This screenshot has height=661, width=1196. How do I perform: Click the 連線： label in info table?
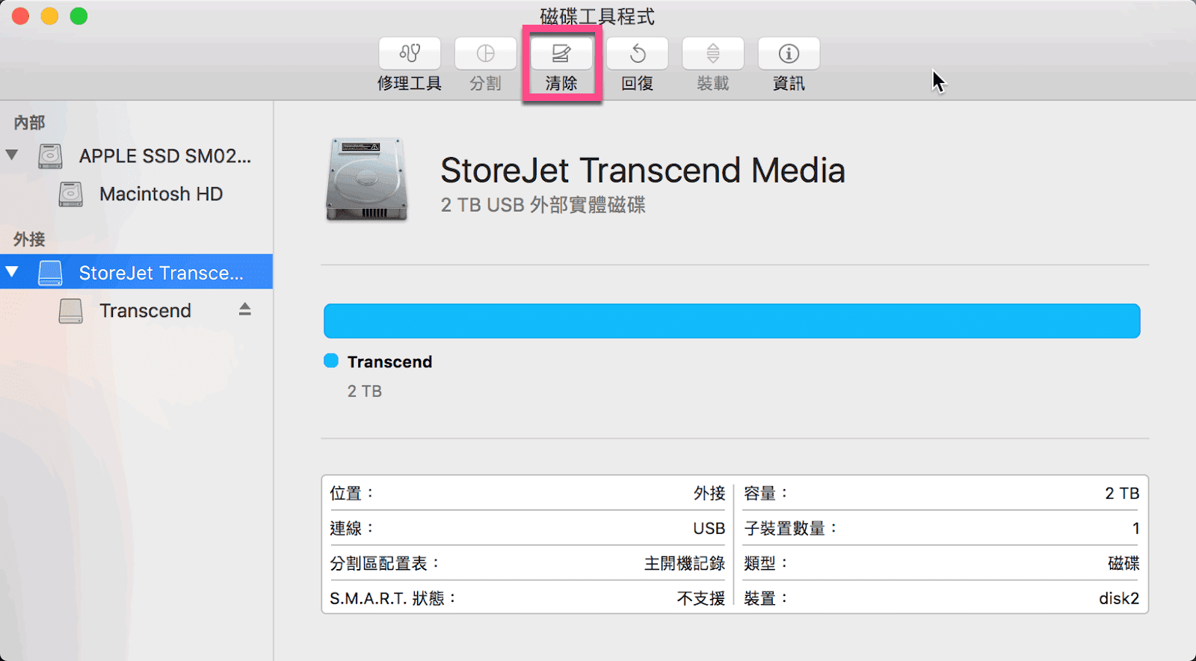pyautogui.click(x=353, y=529)
